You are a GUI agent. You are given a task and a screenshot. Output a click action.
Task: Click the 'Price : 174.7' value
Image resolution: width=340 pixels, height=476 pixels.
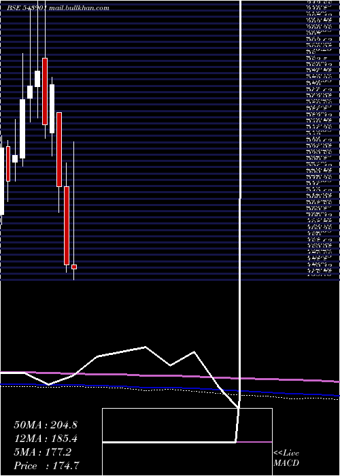[47, 466]
